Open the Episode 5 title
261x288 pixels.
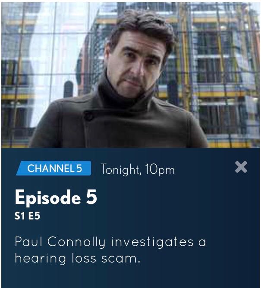point(56,197)
